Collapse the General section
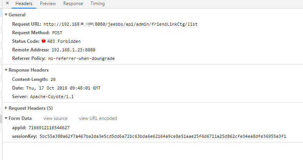Screen dimensions: 303x160 (6, 15)
